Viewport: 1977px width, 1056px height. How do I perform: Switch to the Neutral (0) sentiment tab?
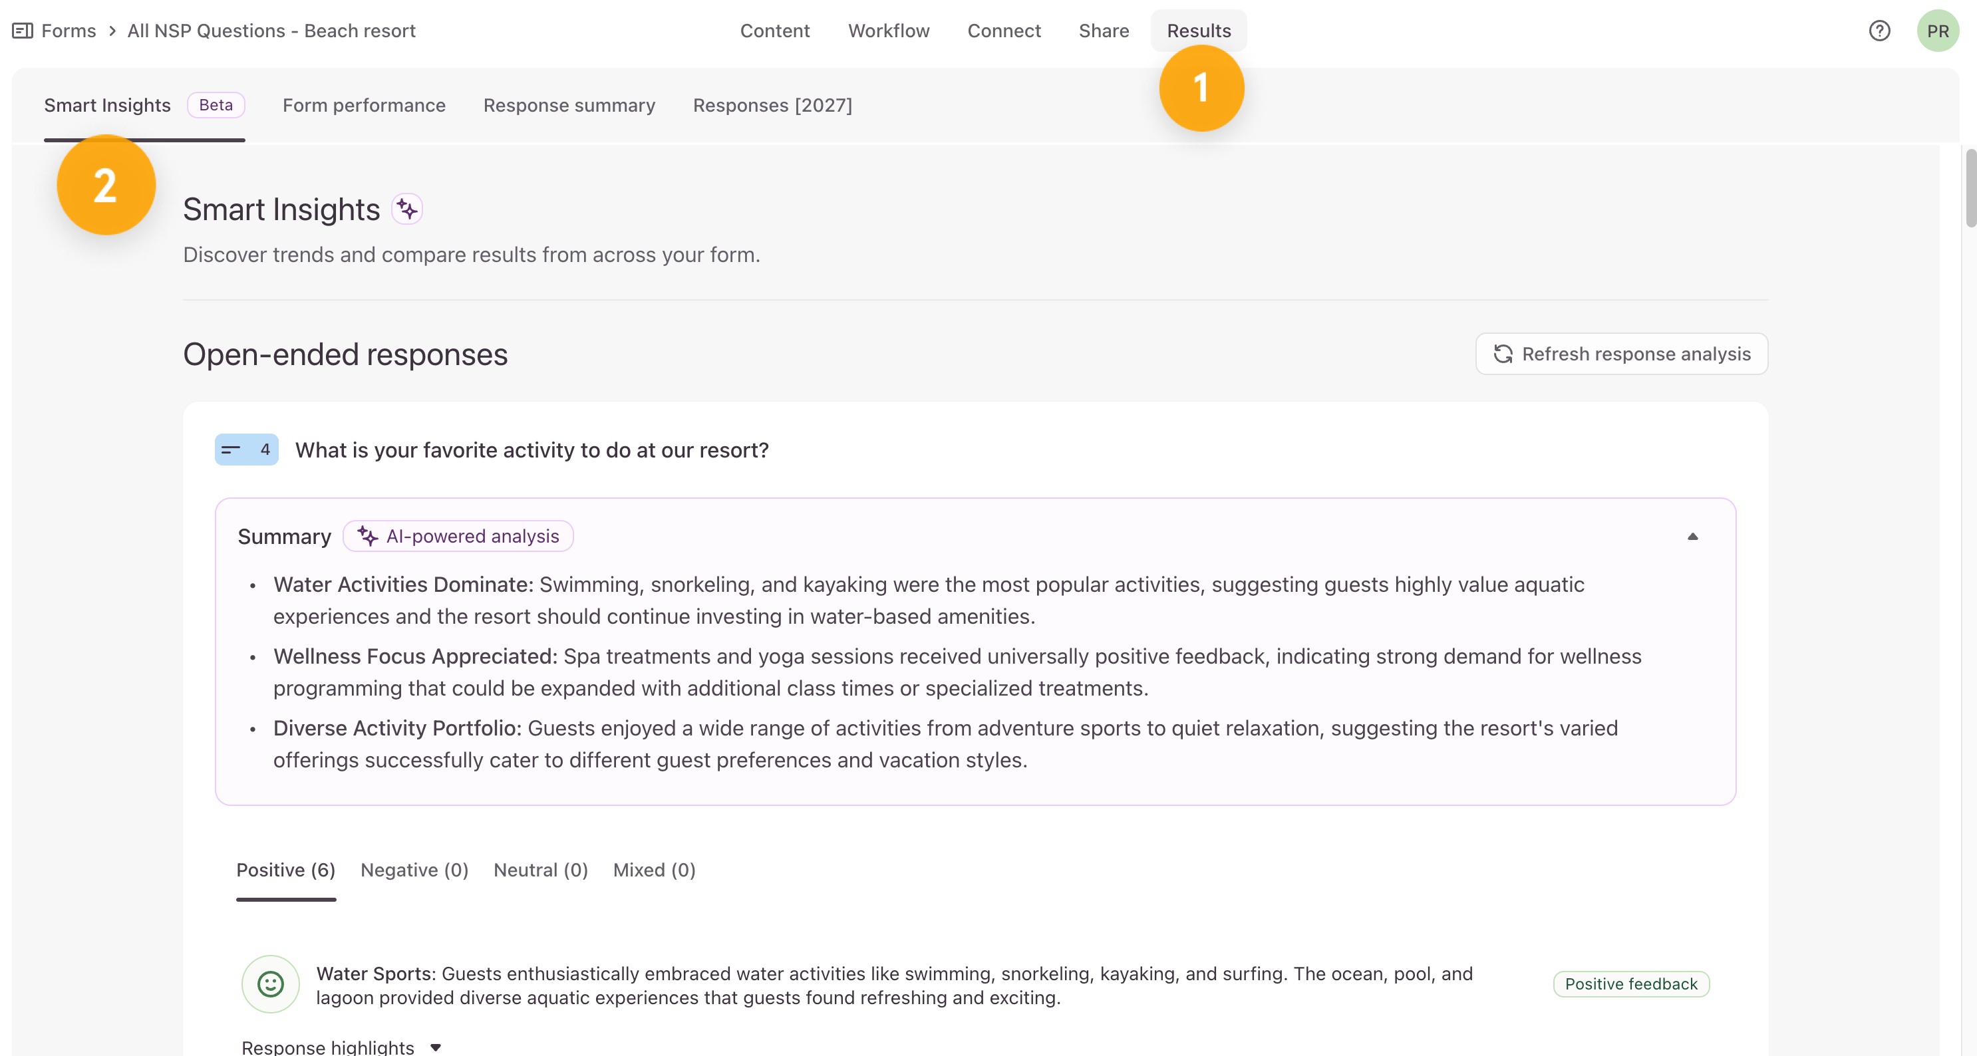pyautogui.click(x=540, y=870)
